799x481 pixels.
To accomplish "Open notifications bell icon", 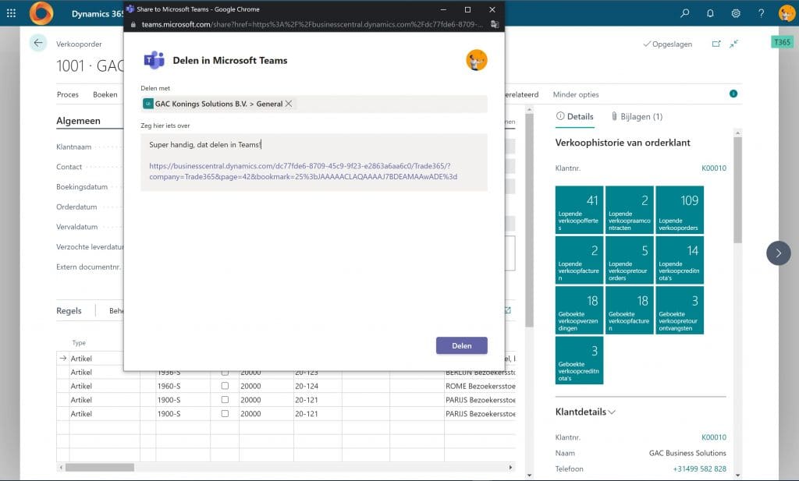I will click(x=710, y=13).
